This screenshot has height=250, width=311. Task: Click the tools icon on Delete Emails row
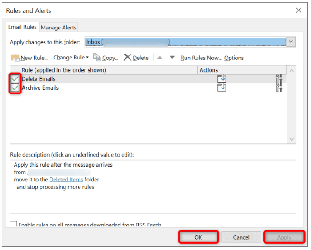click(279, 79)
